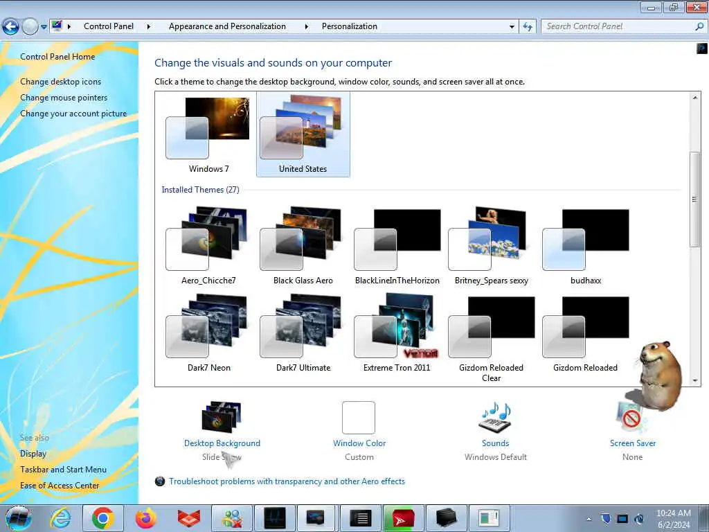Open the Display link
This screenshot has width=709, height=532.
point(33,454)
